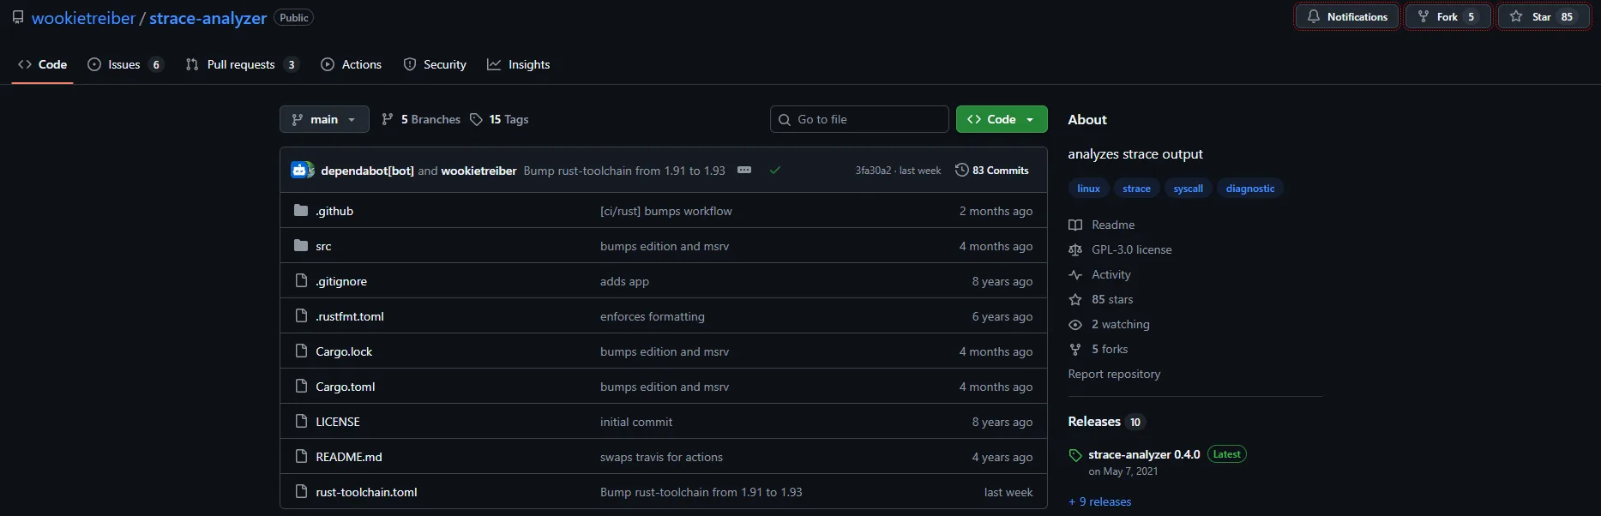Image resolution: width=1601 pixels, height=516 pixels.
Task: Click the GPL-3.0 license scale icon
Action: [1075, 249]
